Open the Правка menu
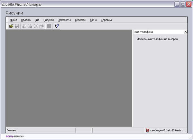193x140 pixels. tap(26, 20)
